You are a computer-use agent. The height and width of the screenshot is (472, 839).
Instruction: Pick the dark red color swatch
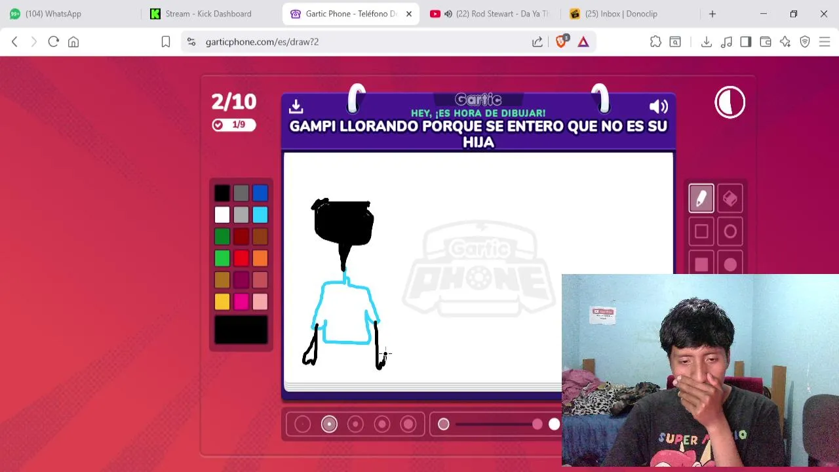(241, 236)
